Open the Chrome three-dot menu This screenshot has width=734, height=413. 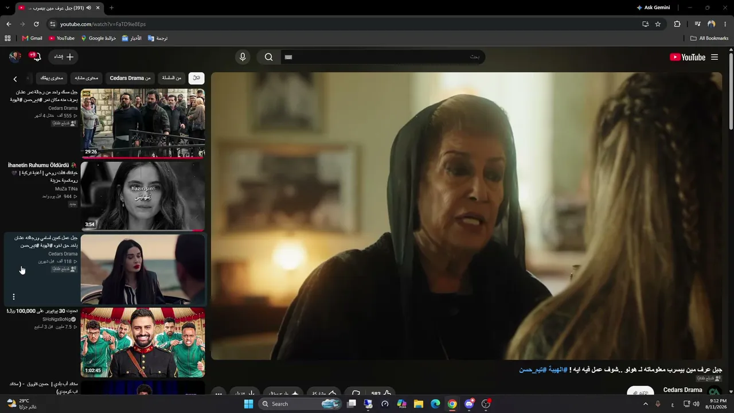725,24
